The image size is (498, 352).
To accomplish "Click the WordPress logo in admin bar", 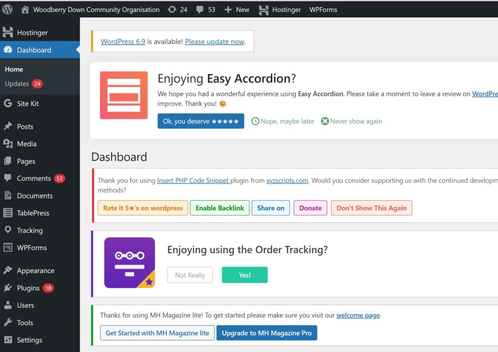I will [7, 9].
